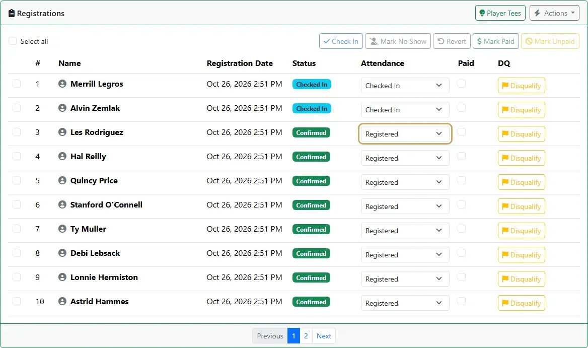
Task: Click the Registrations clipboard icon
Action: coord(12,14)
